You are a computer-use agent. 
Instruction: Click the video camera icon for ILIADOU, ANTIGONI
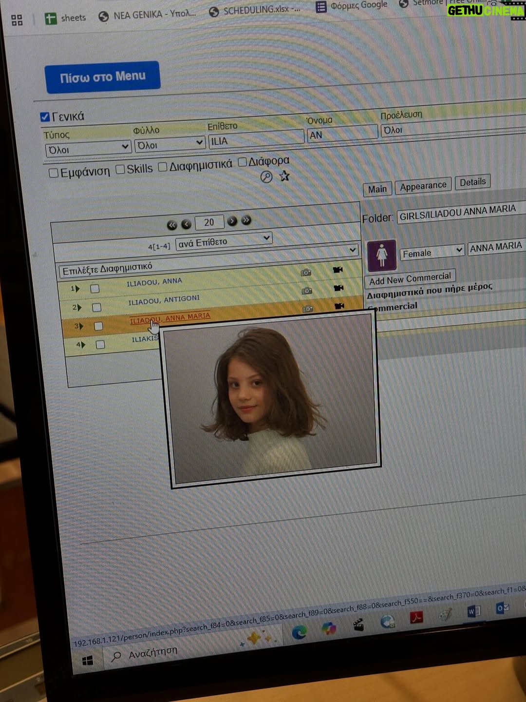point(338,288)
